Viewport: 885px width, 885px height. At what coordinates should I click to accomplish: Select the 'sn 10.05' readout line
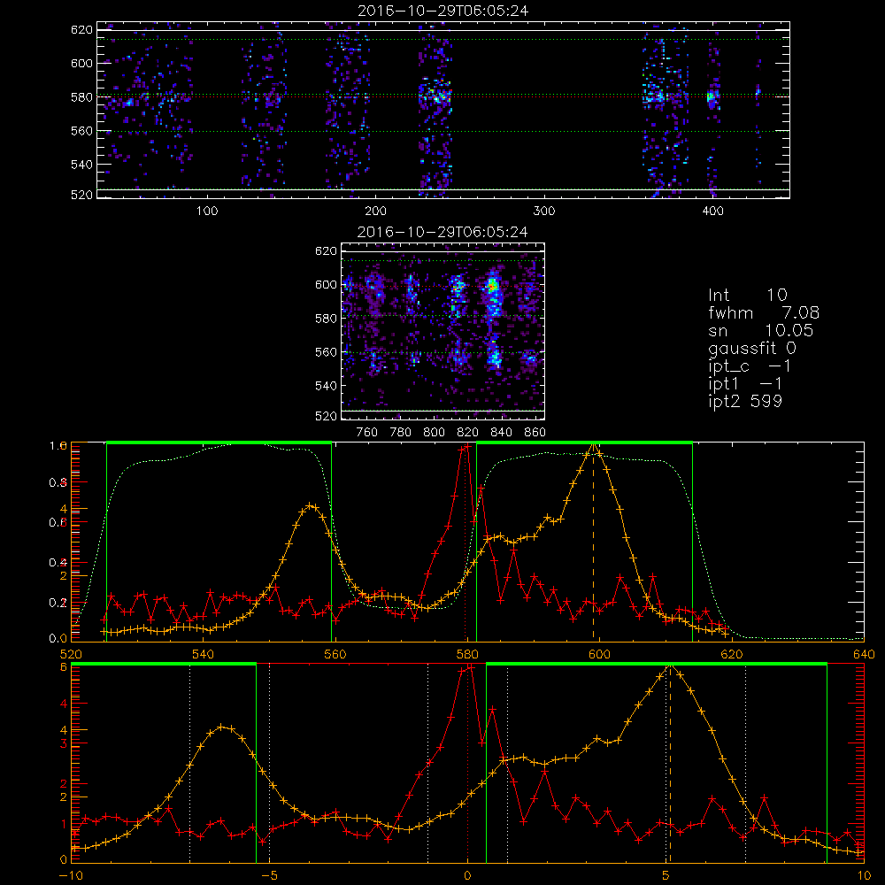[761, 331]
